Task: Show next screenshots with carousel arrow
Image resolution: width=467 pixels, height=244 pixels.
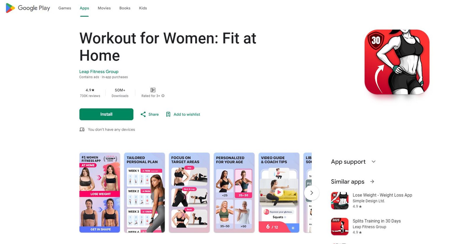Action: [312, 193]
